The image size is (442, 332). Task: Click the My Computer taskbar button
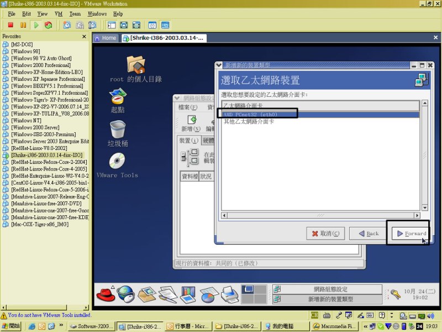pyautogui.click(x=285, y=326)
